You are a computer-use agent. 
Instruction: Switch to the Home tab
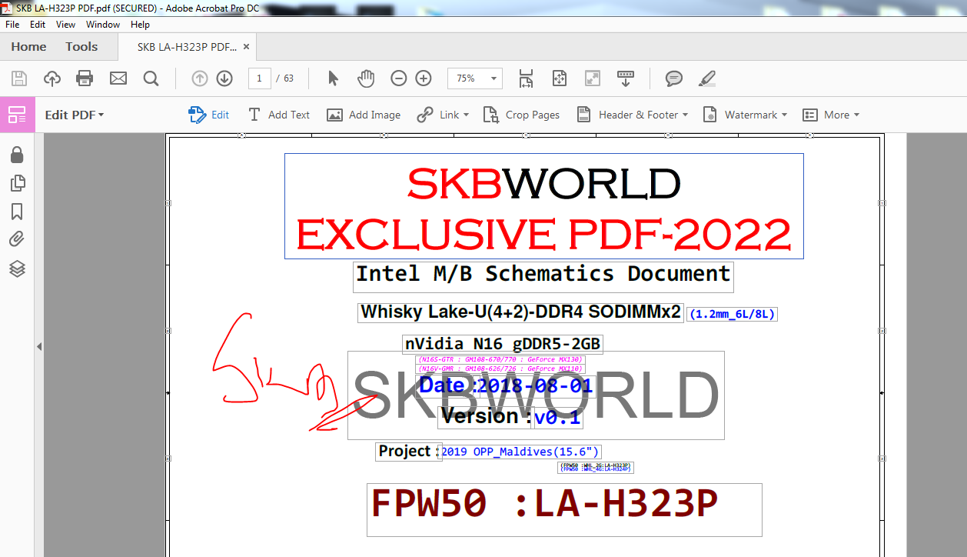tap(29, 47)
